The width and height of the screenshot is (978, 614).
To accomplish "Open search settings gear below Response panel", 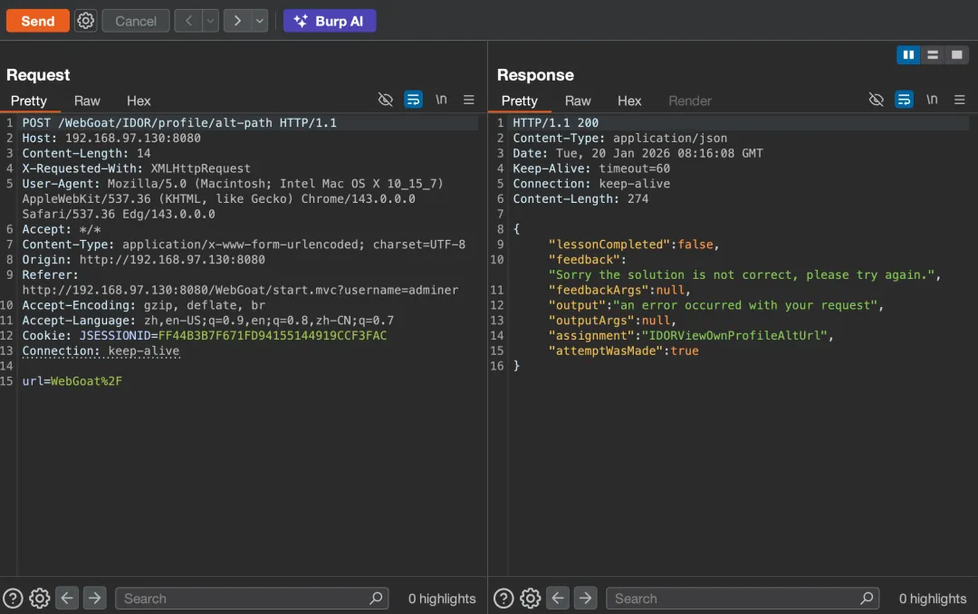I will pos(530,599).
